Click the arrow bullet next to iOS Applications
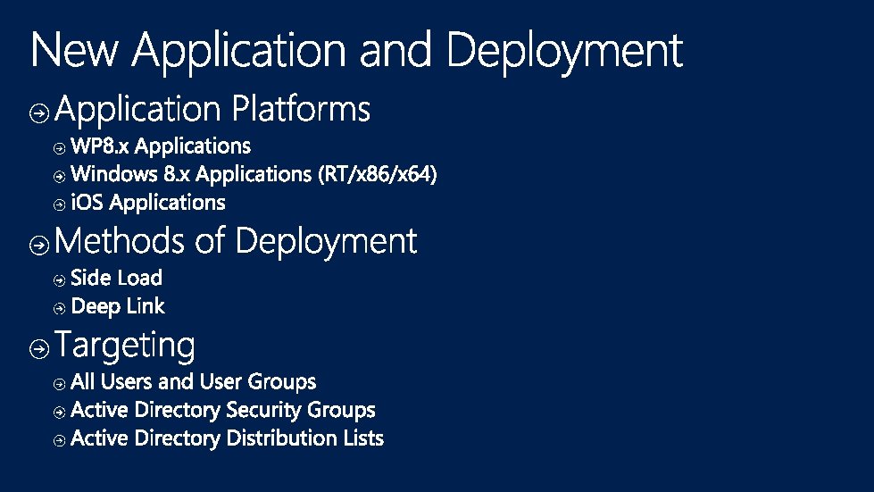This screenshot has height=492, width=874. 59,204
